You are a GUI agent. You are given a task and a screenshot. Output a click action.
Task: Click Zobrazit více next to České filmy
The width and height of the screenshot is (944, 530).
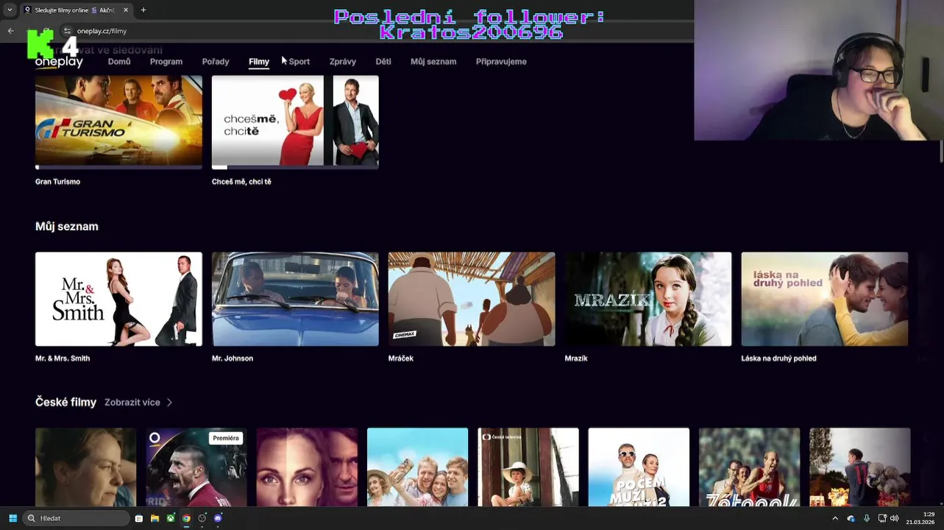132,403
